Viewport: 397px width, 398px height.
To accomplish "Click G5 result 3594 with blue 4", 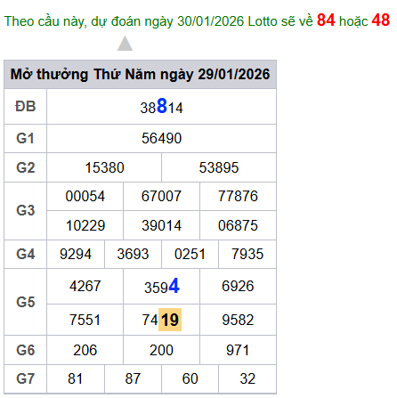I will click(162, 286).
